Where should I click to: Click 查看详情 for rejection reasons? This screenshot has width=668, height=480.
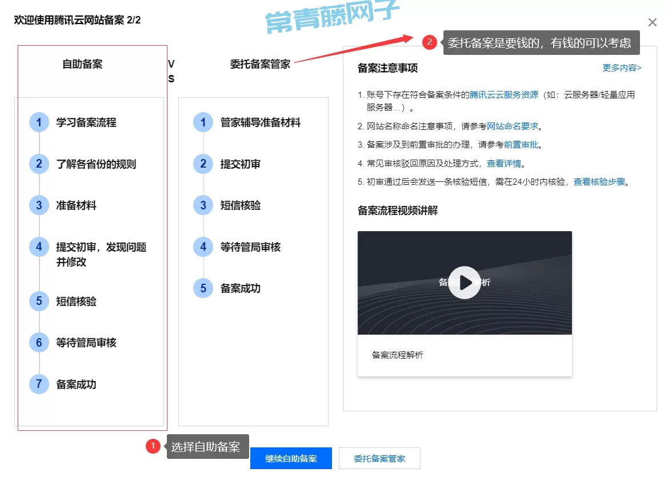tap(503, 164)
